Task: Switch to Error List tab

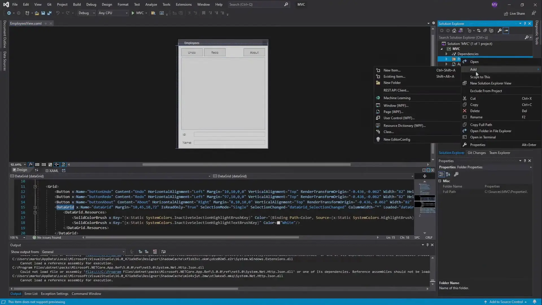Action: (x=31, y=294)
